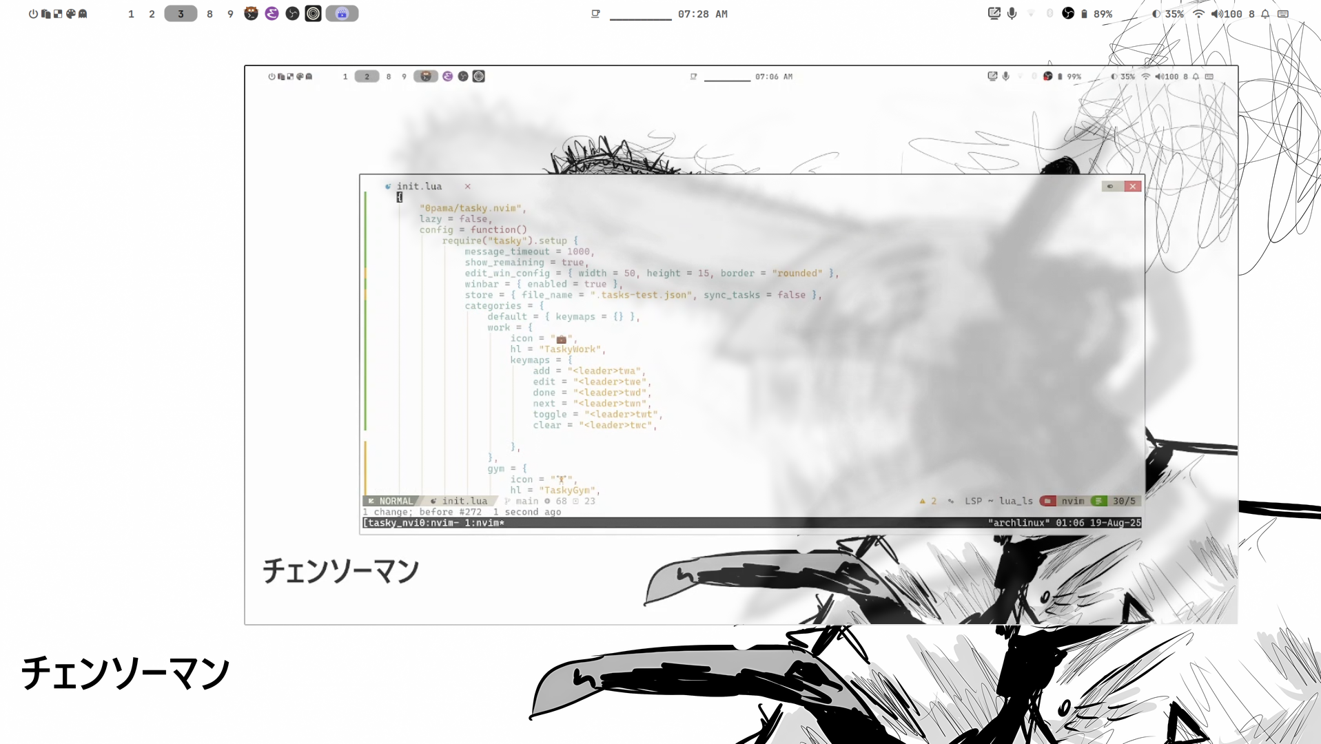Focus the kitty terminal taskbar icon
The image size is (1321, 744).
251,14
